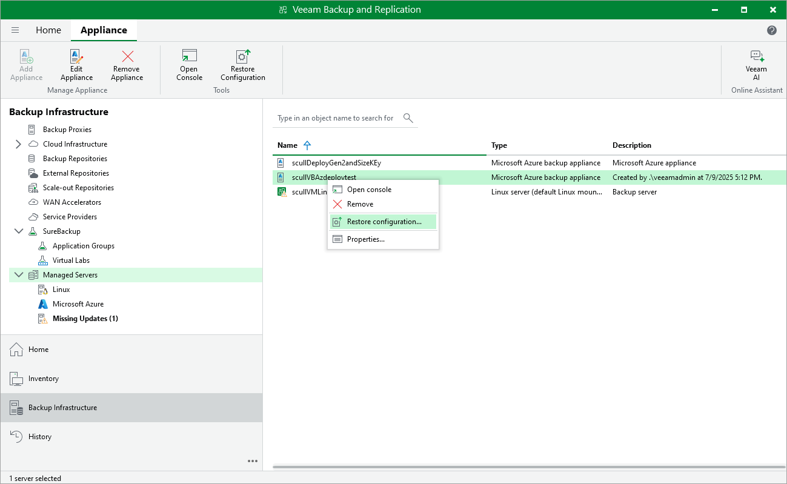This screenshot has width=787, height=484.
Task: Toggle Name column sort arrow
Action: (x=307, y=145)
